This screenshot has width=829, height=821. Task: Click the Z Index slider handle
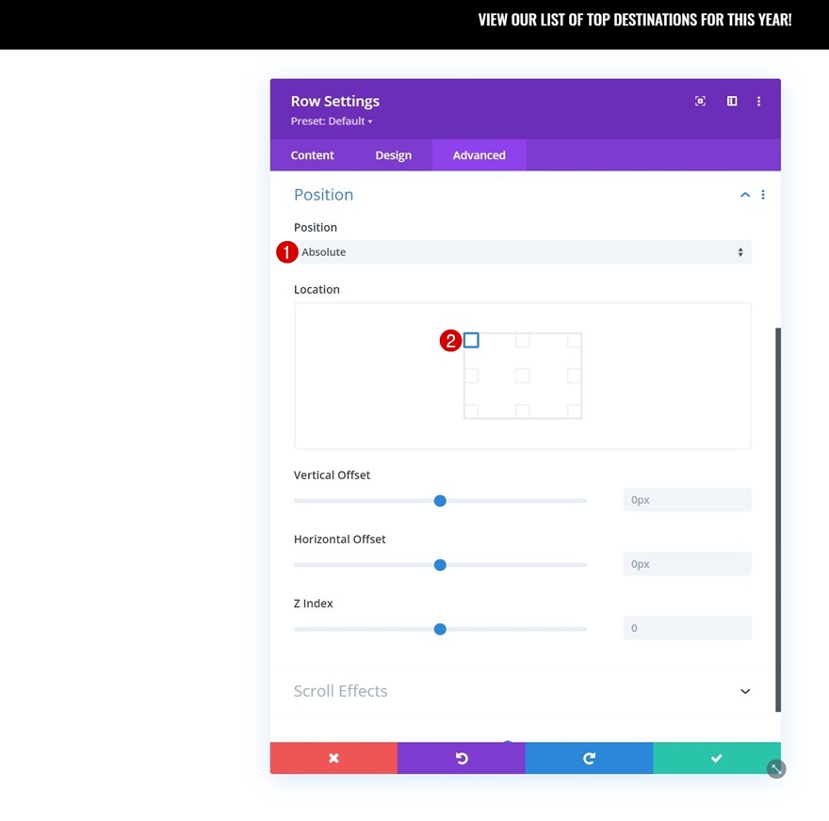click(x=440, y=629)
